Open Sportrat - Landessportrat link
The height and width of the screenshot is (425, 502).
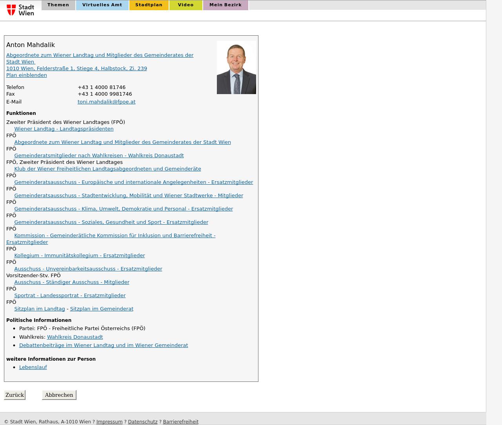tap(70, 296)
